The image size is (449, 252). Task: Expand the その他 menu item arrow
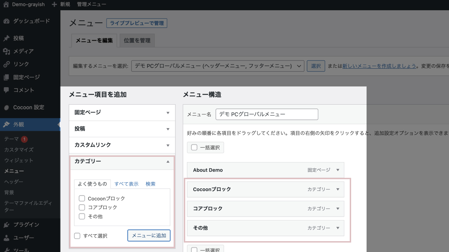tap(338, 228)
